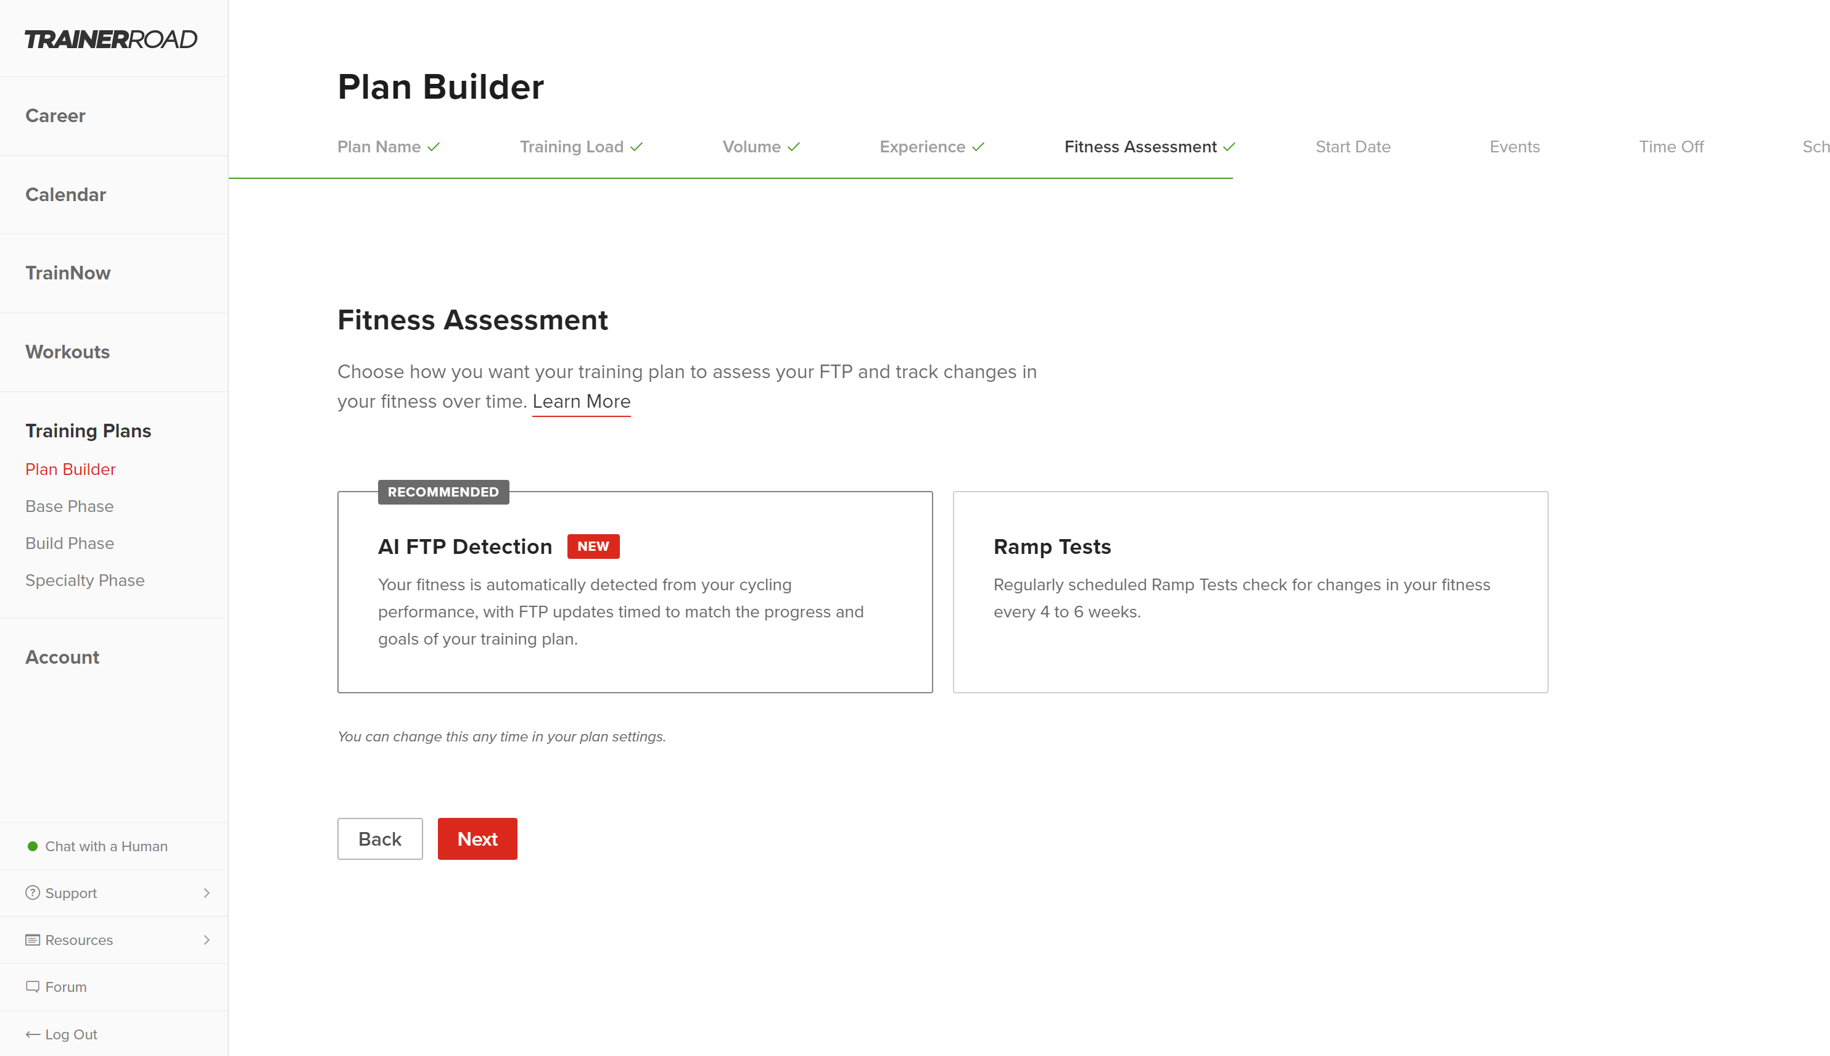Image resolution: width=1830 pixels, height=1056 pixels.
Task: Go to the Training Load step
Action: click(571, 147)
